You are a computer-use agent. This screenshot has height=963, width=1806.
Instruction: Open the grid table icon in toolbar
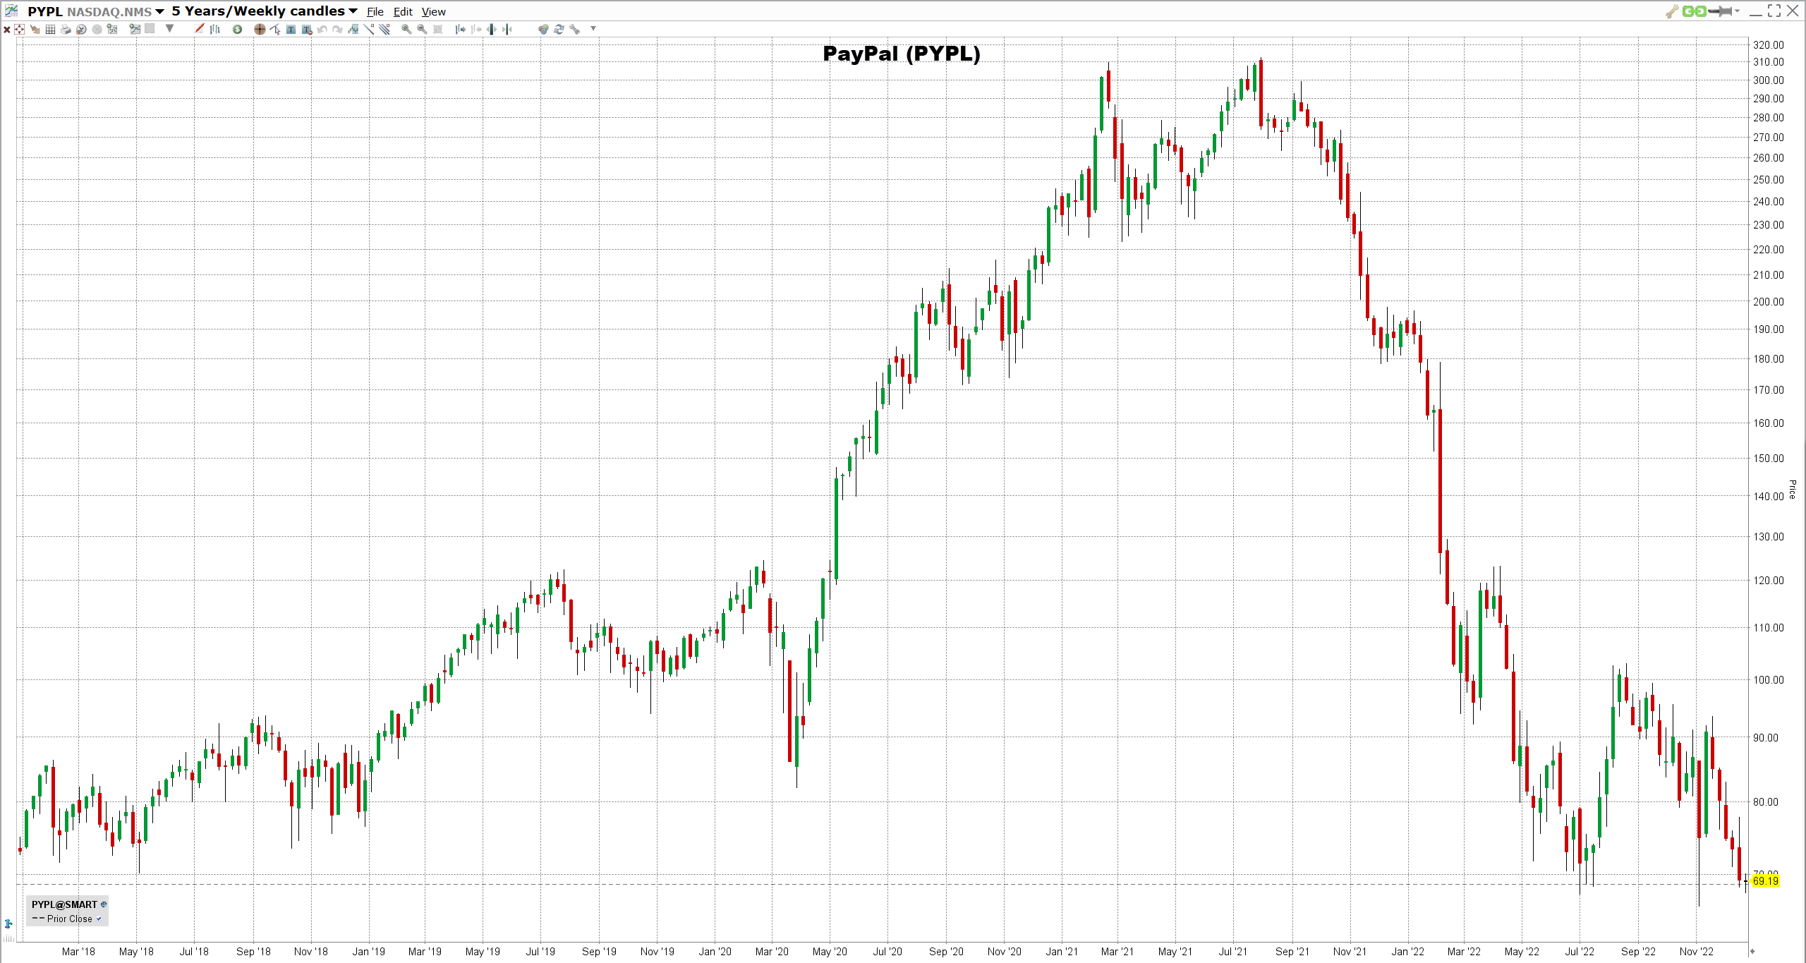point(50,29)
